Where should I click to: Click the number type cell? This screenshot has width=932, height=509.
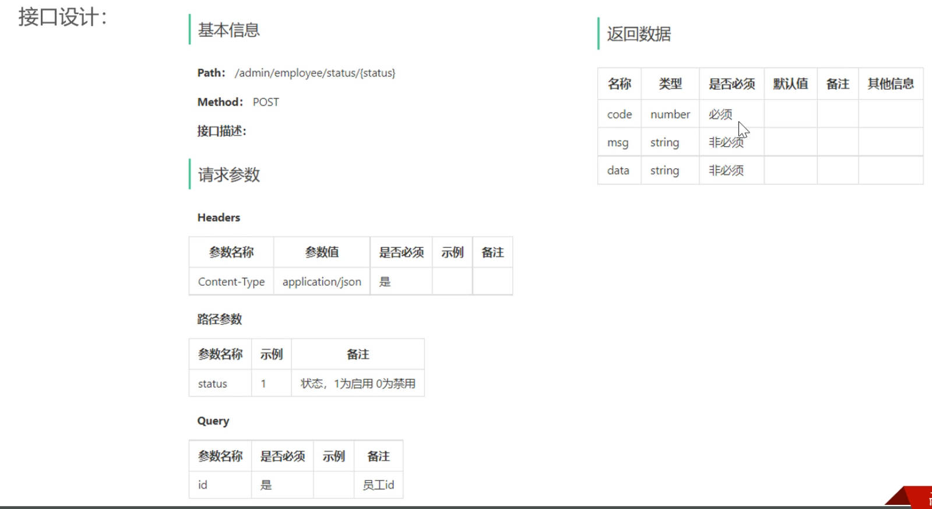pos(670,114)
